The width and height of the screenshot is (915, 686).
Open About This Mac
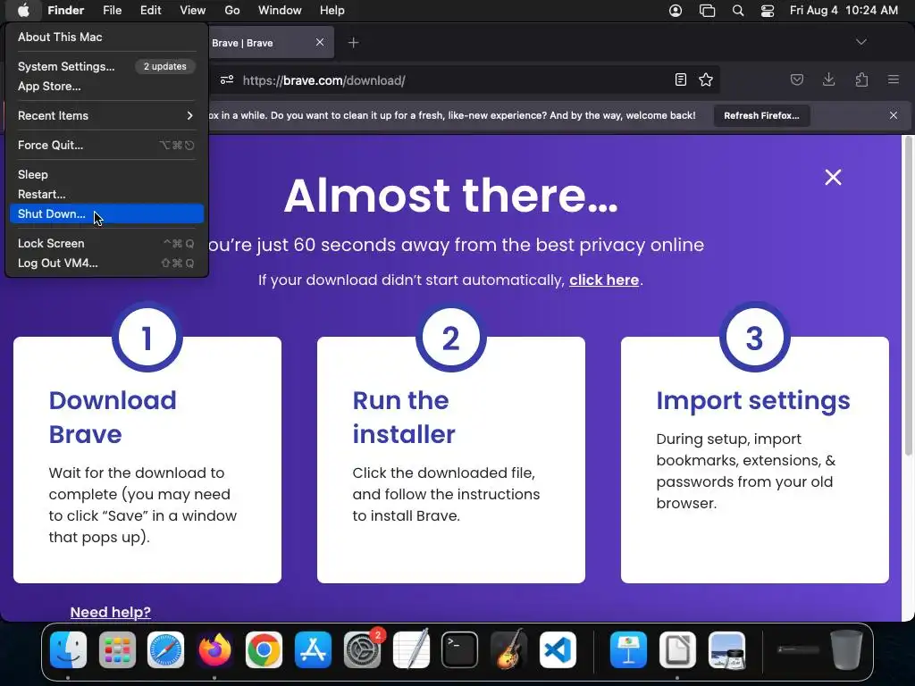pos(106,37)
